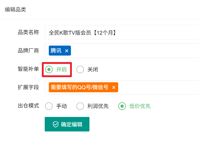The image size is (199, 147).
Task: Pick 利润优先 shipping mode
Action: pos(80,106)
